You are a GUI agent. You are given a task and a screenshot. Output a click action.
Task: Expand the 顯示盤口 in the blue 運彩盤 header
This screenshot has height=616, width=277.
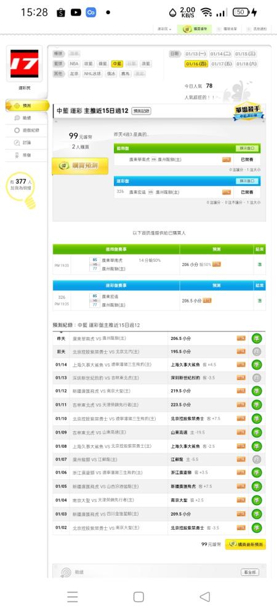point(247,181)
